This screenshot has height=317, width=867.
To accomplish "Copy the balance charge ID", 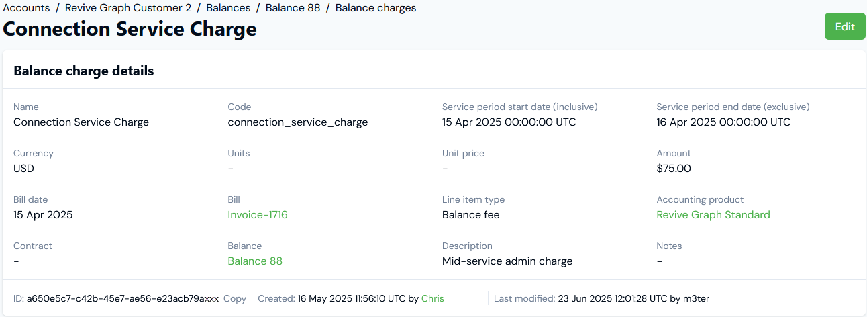I will (x=235, y=298).
